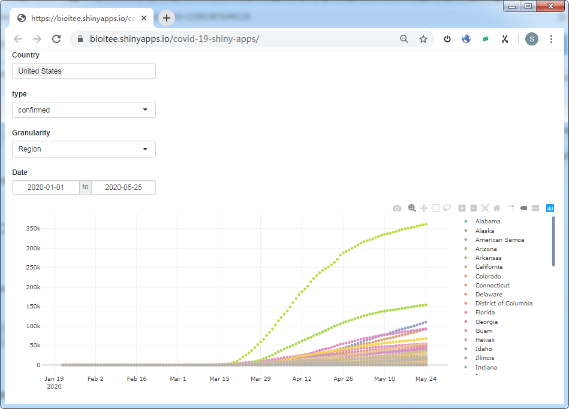This screenshot has width=569, height=409.
Task: Click the plot zoom in button
Action: (x=462, y=208)
